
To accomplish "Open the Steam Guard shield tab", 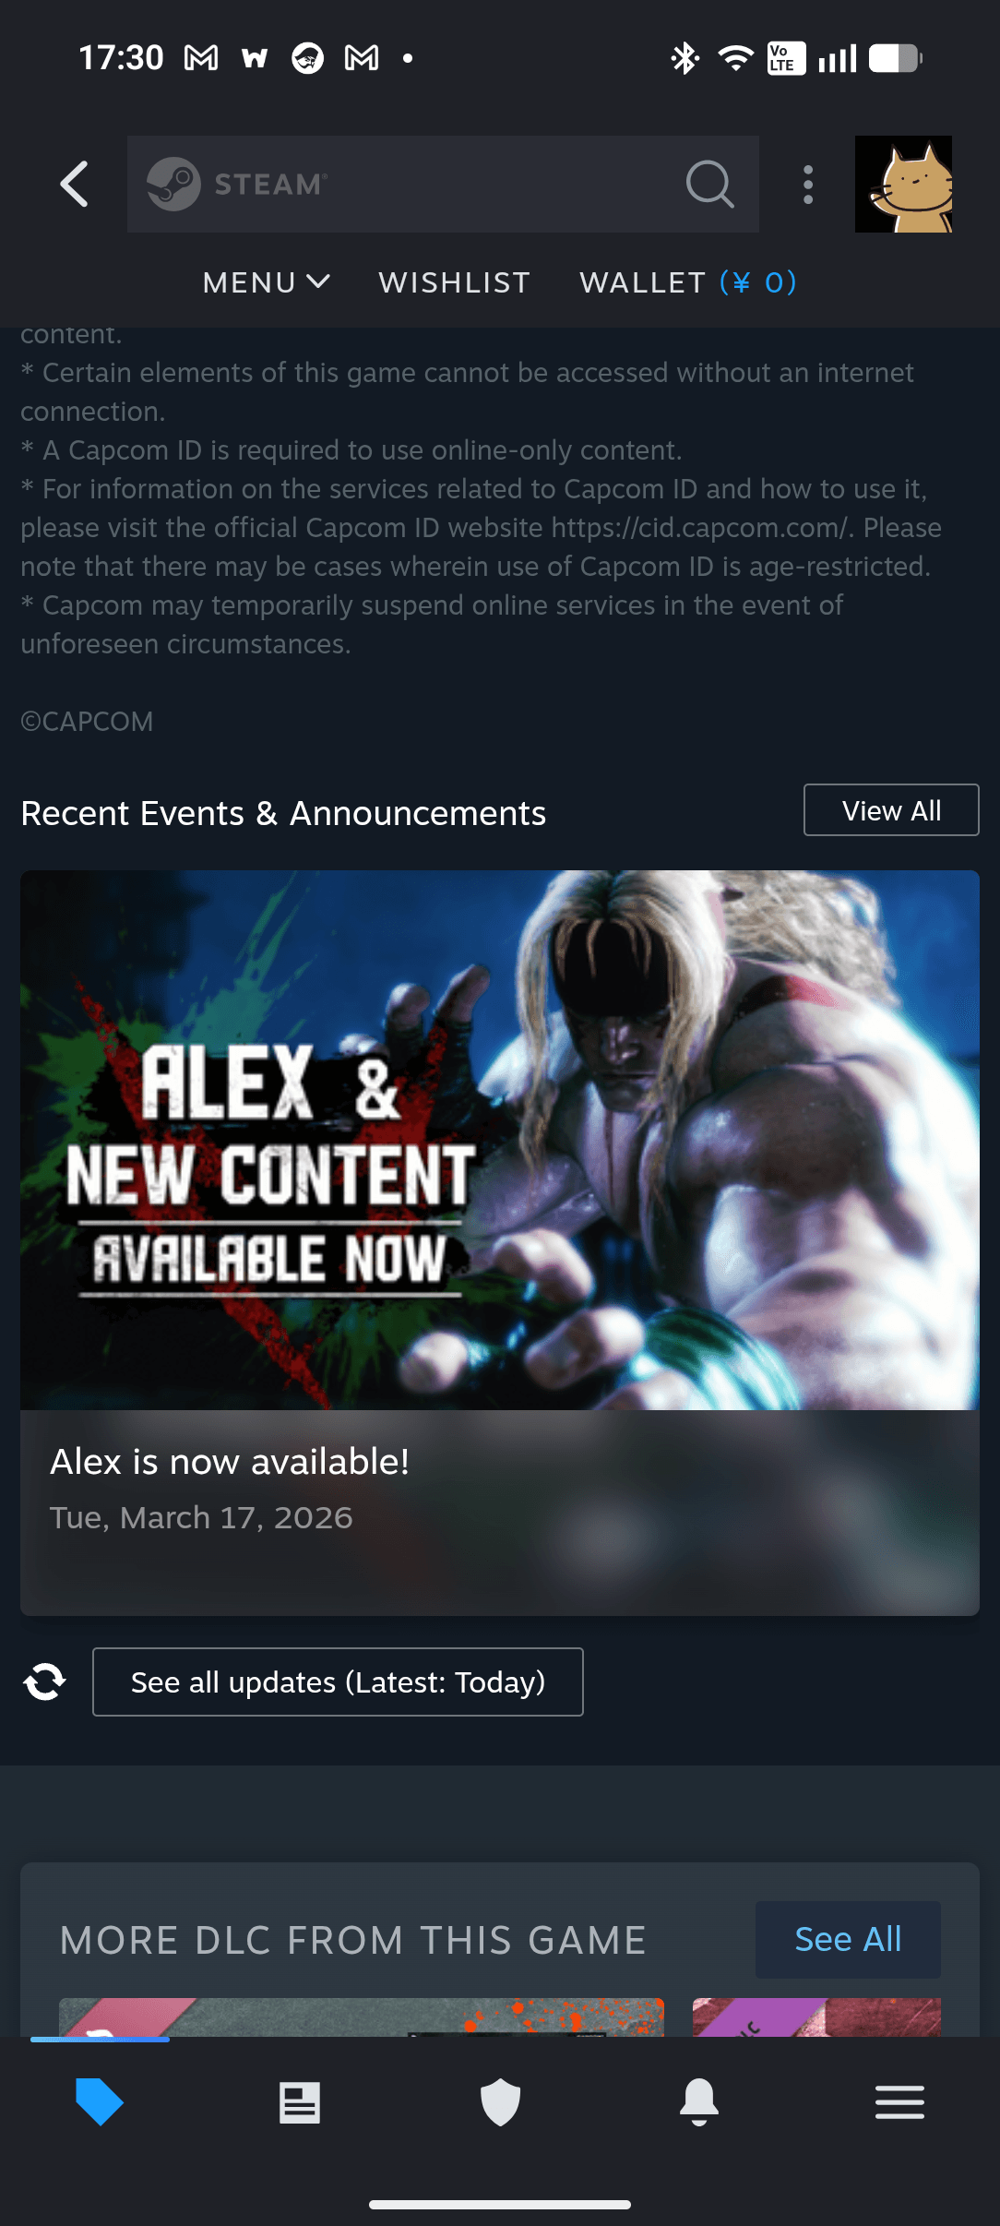I will pyautogui.click(x=500, y=2102).
